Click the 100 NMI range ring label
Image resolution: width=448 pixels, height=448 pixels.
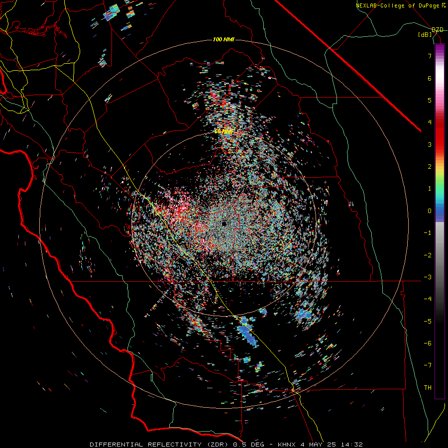[x=224, y=39]
